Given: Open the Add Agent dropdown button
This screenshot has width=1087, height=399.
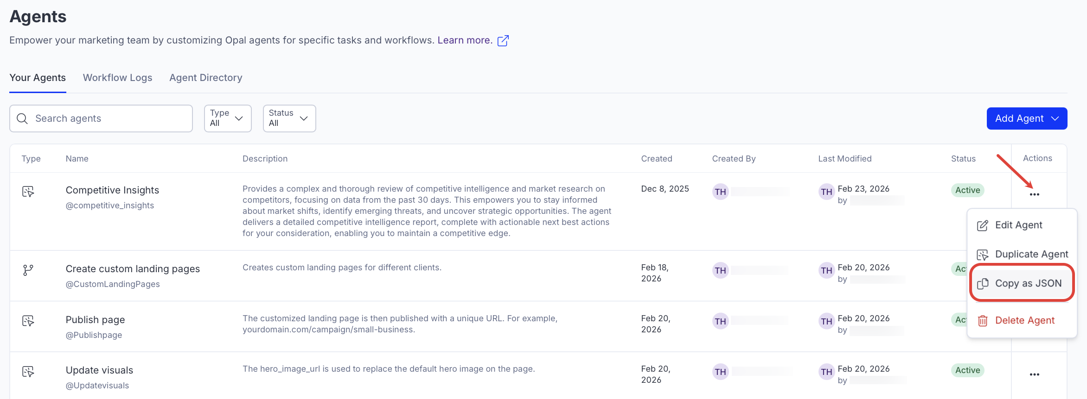Looking at the screenshot, I should (1027, 118).
